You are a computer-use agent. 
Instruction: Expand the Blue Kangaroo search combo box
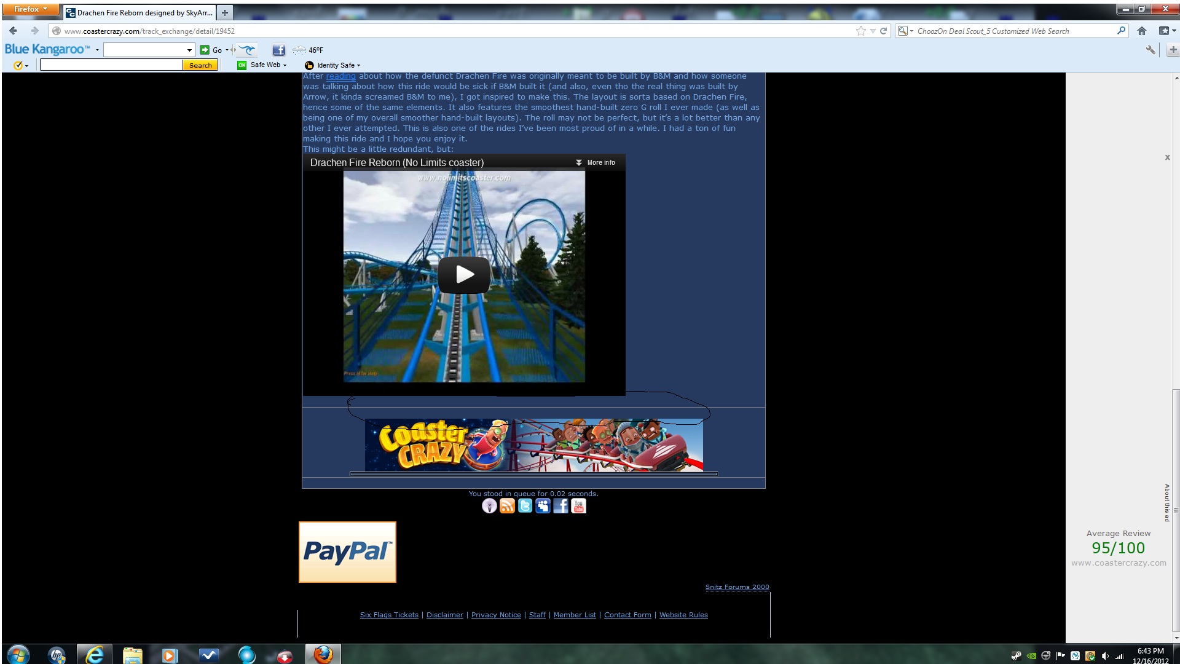(x=189, y=50)
